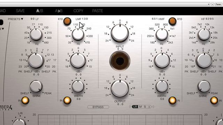This screenshot has height=125, width=223.
Task: Click the HMF gain 0.0 readout
Action: point(162,75)
